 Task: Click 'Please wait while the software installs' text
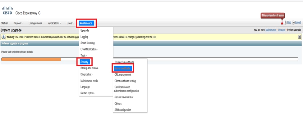[17, 52]
